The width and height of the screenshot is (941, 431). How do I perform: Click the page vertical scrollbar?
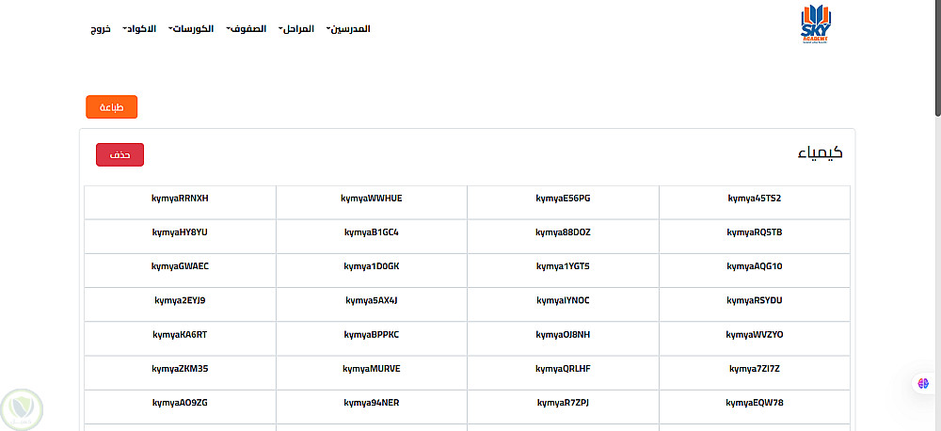[936, 56]
